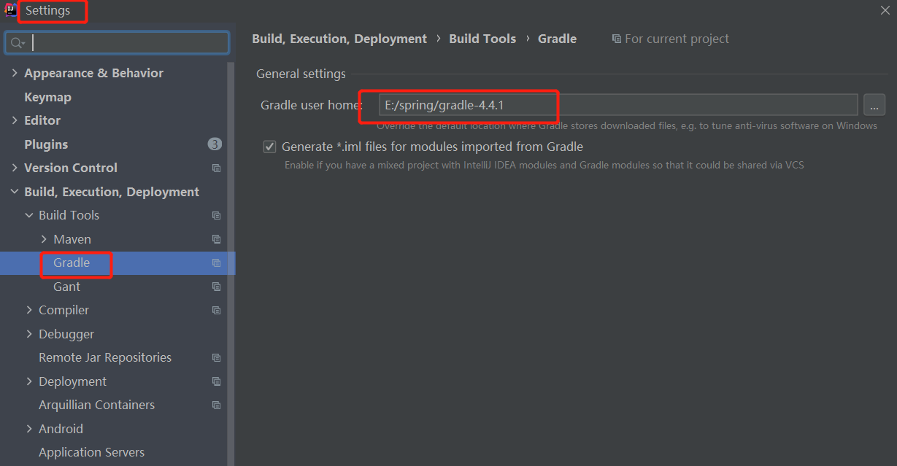Click Build, Execution, Deployment breadcrumb
The image size is (897, 466).
coord(339,39)
